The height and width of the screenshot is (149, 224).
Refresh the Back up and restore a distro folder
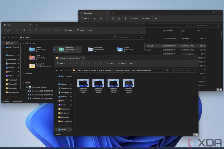[167, 70]
